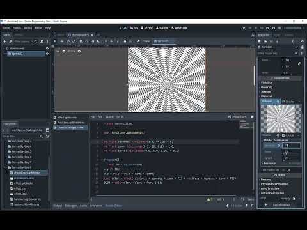Click the Inspector history back arrow
Viewport: 307px width, 230px height.
(x=293, y=42)
